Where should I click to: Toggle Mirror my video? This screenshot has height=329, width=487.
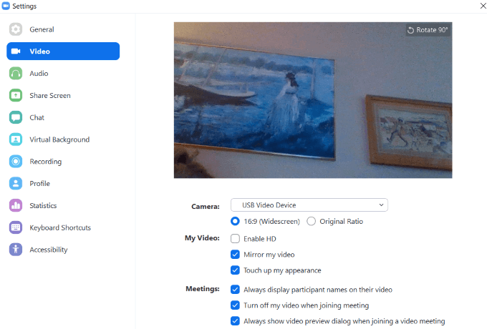coord(235,255)
